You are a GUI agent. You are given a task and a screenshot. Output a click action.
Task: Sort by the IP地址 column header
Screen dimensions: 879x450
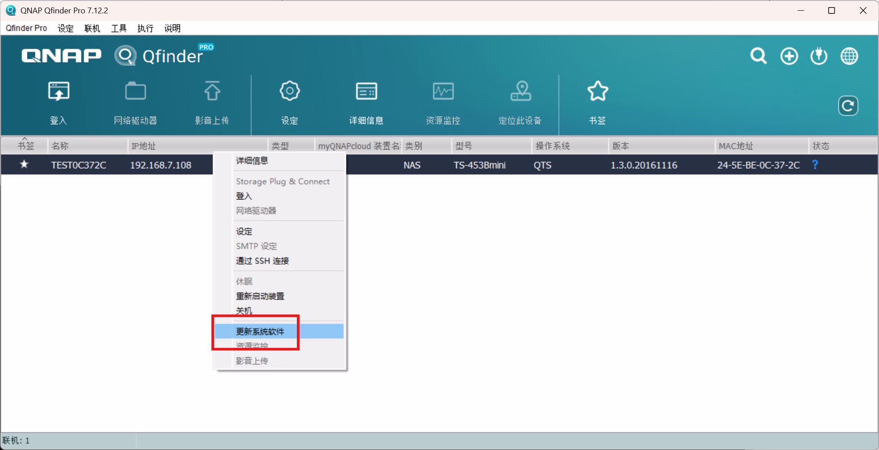(x=143, y=146)
